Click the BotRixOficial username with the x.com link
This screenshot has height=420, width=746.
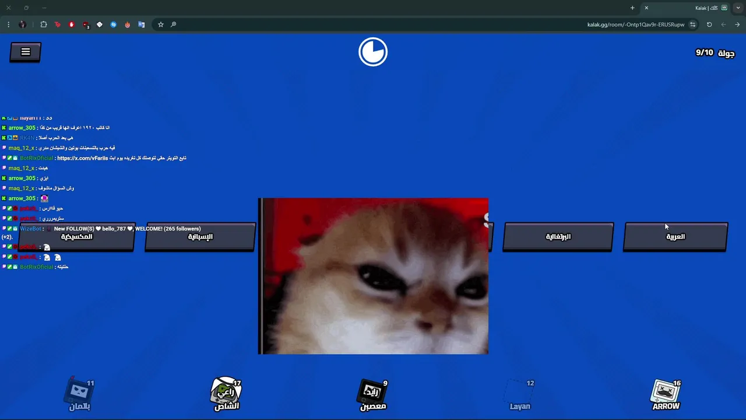[37, 158]
